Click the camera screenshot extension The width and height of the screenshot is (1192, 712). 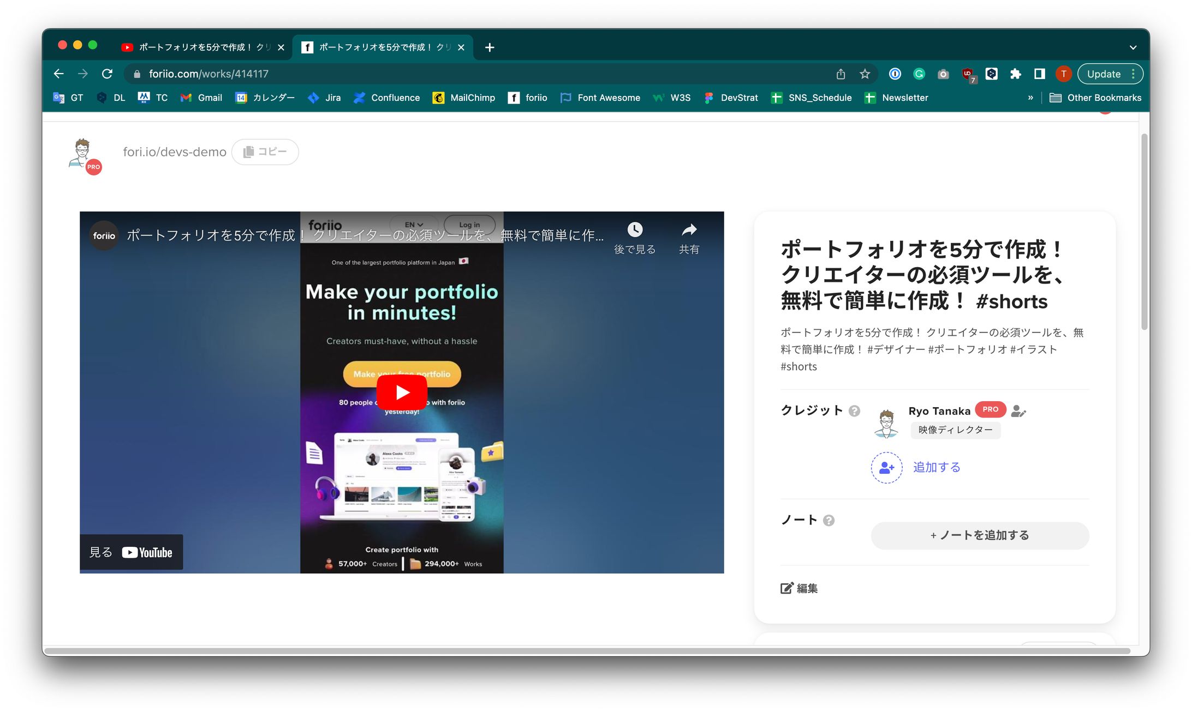point(943,74)
